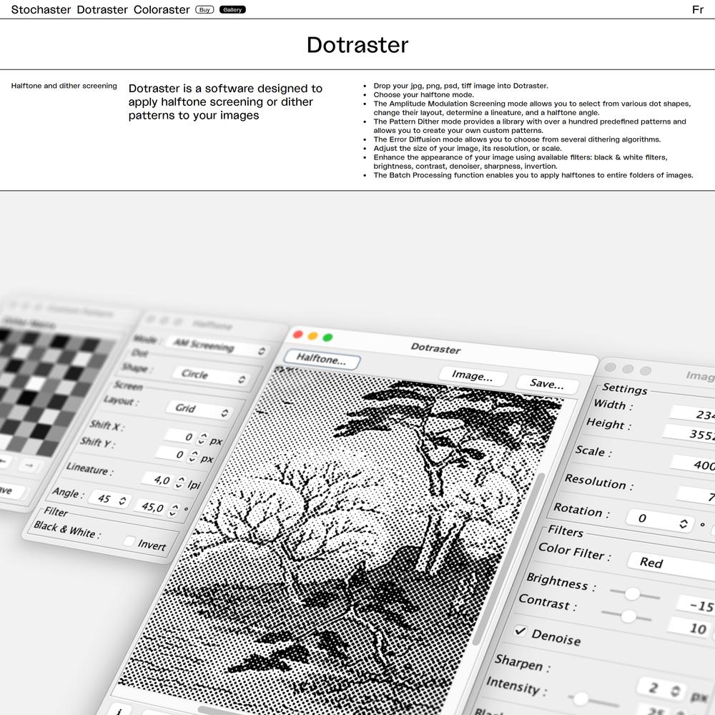Click the Contrast slider knob
This screenshot has width=715, height=715.
pos(628,616)
